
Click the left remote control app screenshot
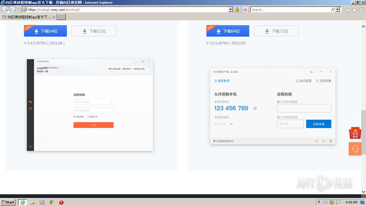[90, 105]
